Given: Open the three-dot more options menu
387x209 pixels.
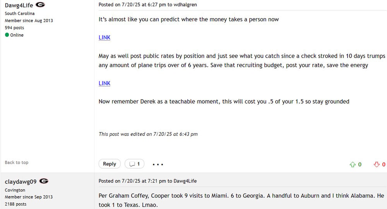Looking at the screenshot, I should point(158,165).
